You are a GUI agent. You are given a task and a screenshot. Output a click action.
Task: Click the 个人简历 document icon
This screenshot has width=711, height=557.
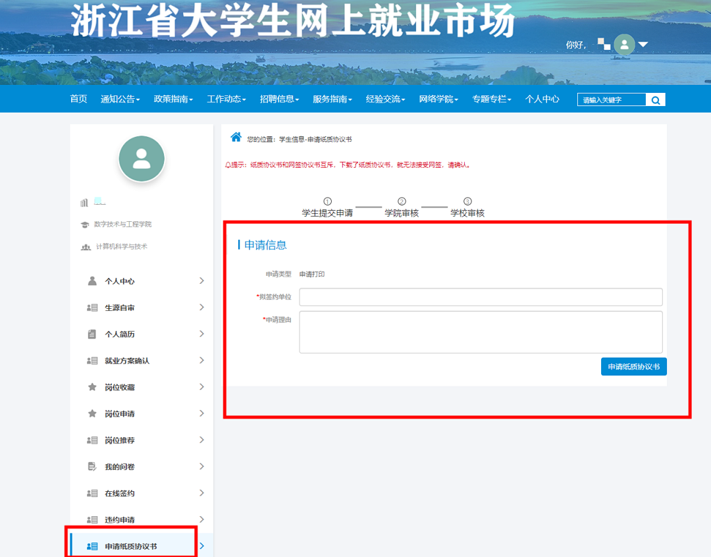click(92, 334)
